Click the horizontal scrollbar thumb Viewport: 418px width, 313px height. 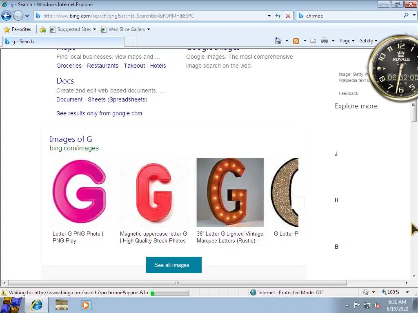[x=177, y=283]
